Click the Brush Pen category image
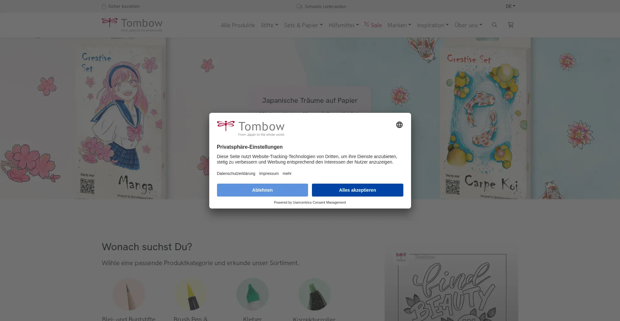This screenshot has width=620, height=321. tap(191, 294)
